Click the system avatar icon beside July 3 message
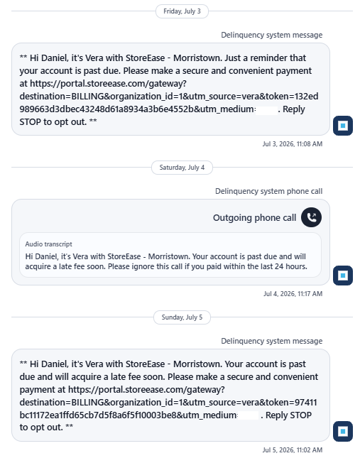 point(342,126)
